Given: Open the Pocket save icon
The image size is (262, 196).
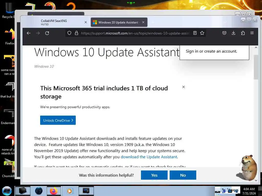Looking at the screenshot, I should [224, 33].
